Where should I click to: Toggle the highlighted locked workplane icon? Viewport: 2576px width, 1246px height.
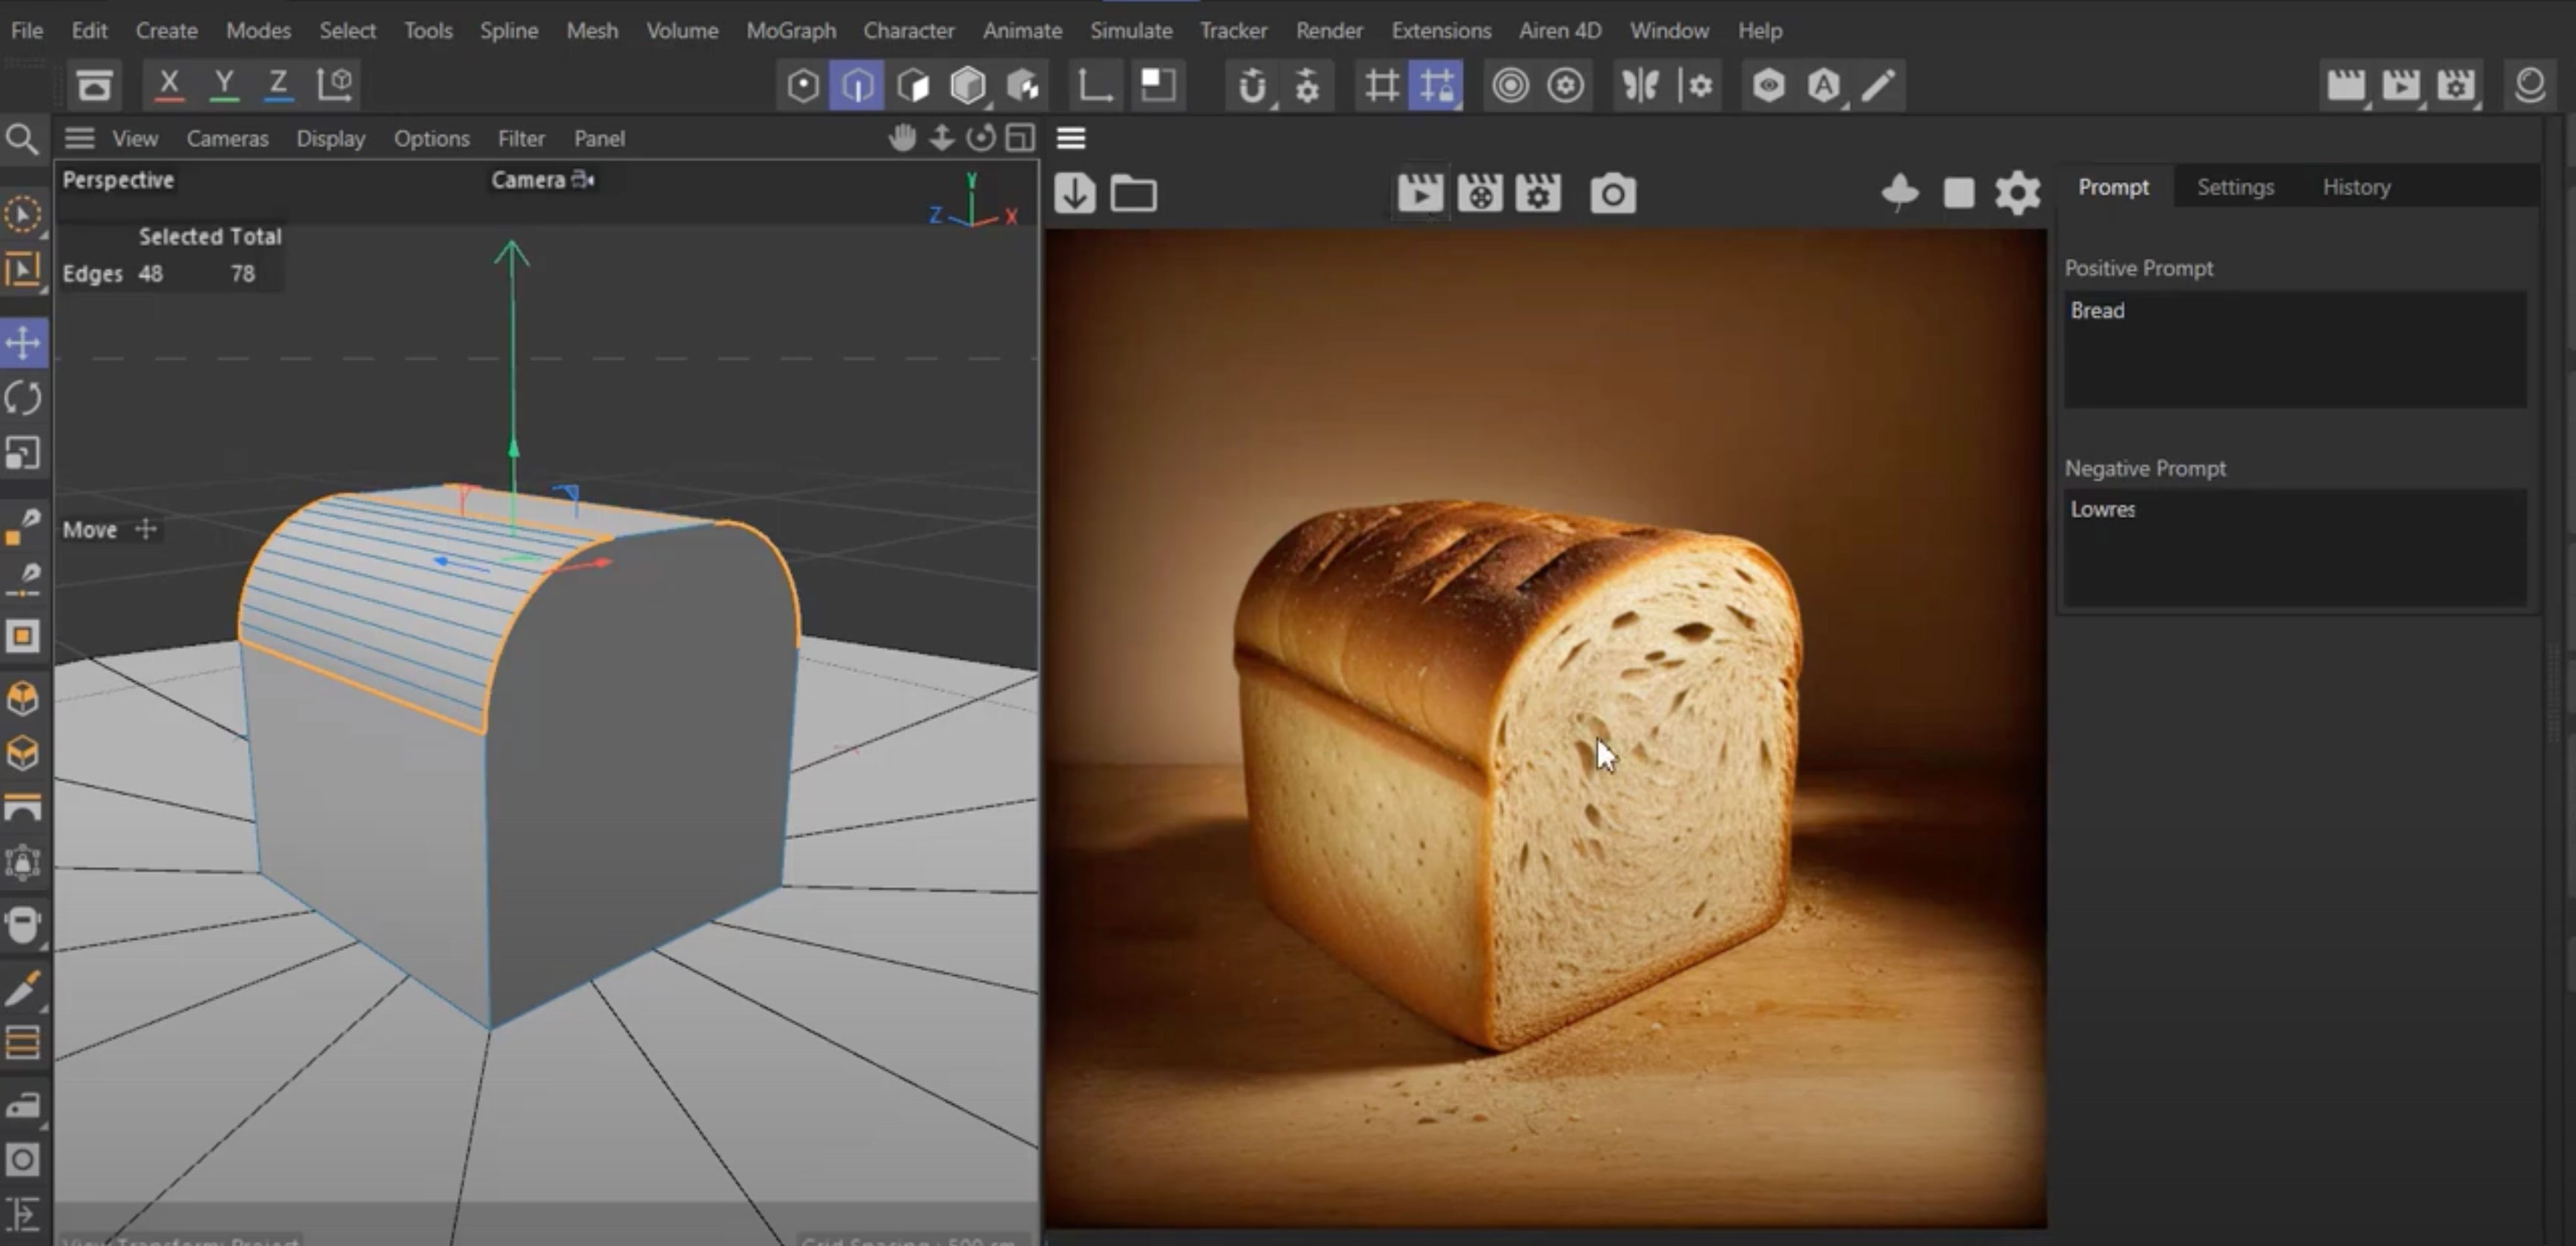(x=1436, y=86)
